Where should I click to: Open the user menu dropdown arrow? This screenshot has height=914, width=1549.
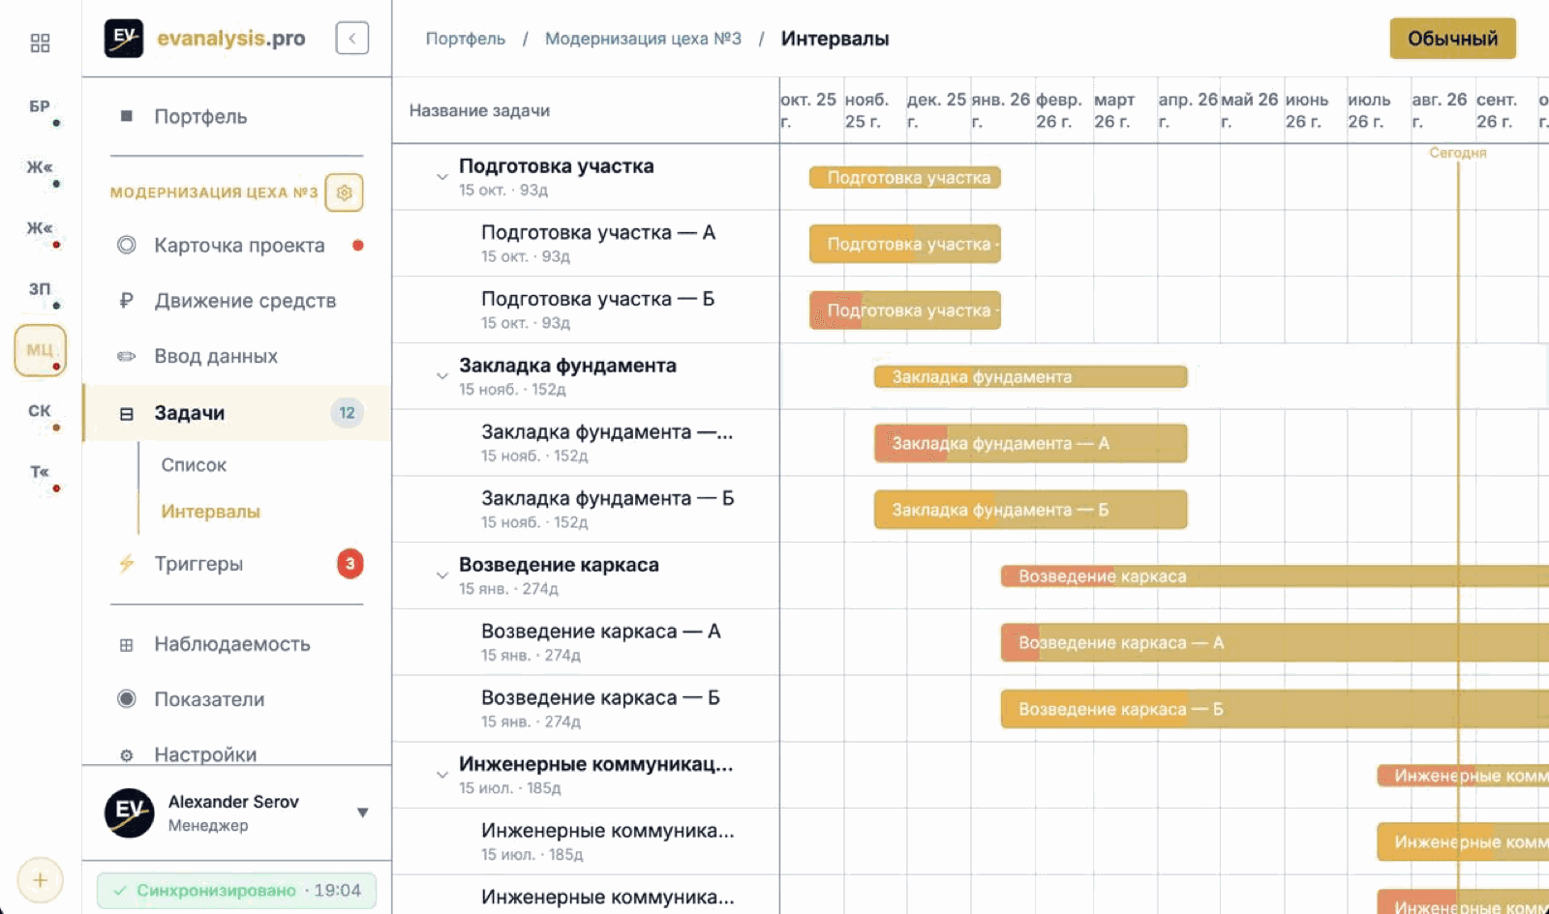363,812
